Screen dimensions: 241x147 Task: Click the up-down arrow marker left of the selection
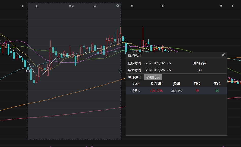coord(23,6)
